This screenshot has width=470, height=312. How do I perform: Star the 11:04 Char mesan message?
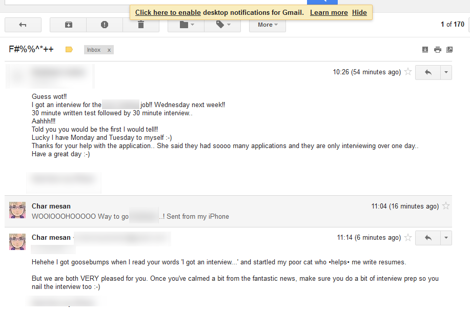(446, 205)
